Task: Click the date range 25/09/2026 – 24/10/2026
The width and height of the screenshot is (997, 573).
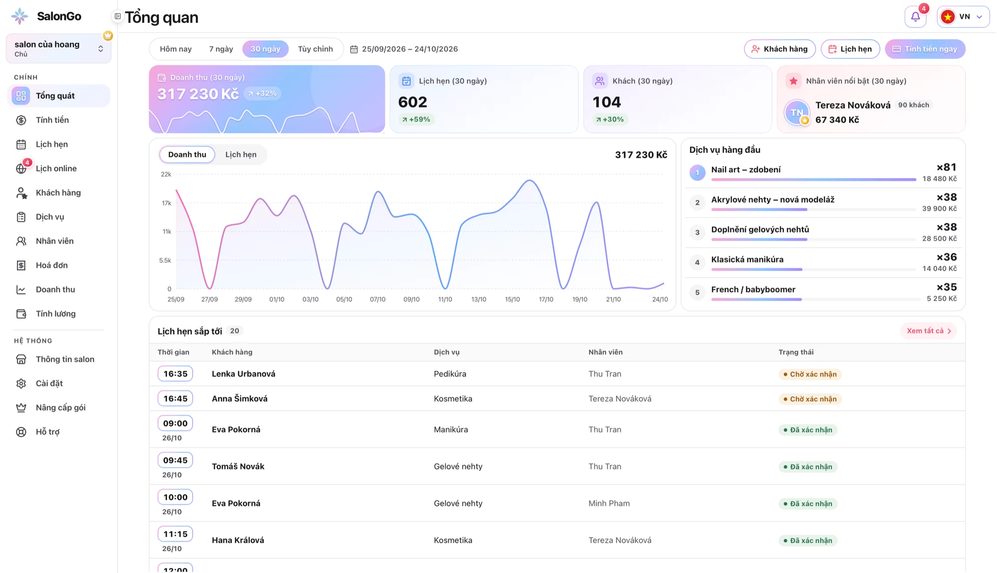Action: pyautogui.click(x=410, y=49)
